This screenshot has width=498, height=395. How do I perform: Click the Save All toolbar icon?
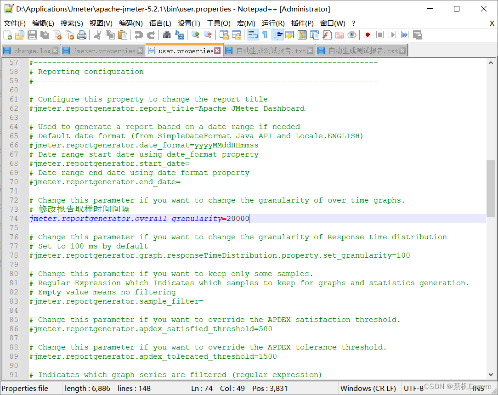(45, 35)
